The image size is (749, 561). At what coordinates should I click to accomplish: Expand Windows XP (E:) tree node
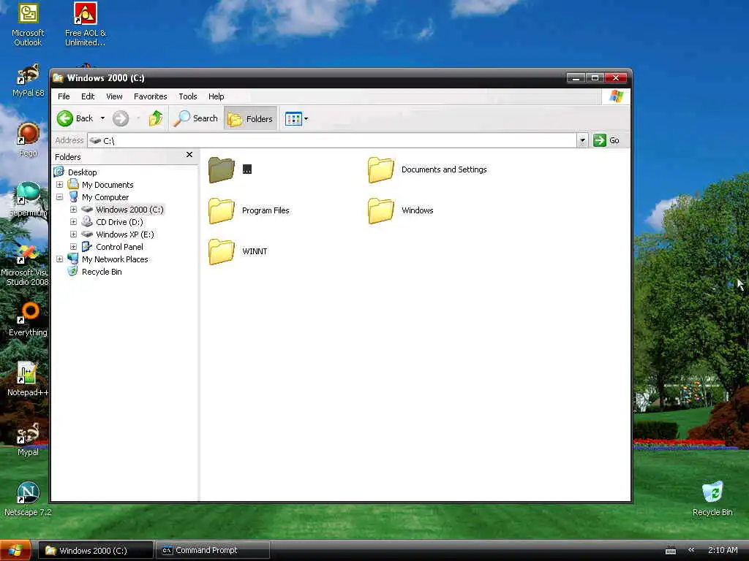point(74,234)
